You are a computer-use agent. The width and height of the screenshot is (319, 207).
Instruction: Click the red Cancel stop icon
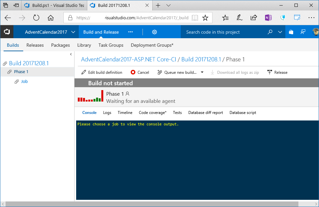(x=133, y=72)
